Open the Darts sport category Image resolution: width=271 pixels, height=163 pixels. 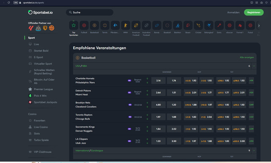(x=219, y=25)
